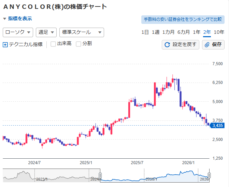Open the 手数料の安い証券会社 ranking link
The height and width of the screenshot is (187, 229).
point(183,19)
